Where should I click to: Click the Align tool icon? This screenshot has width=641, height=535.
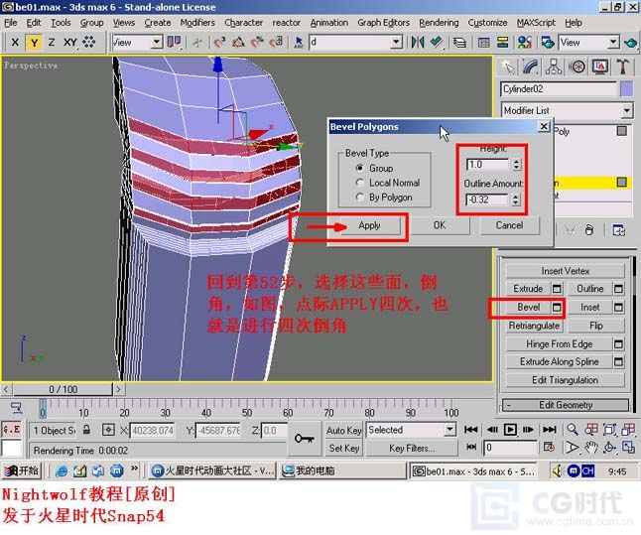point(437,42)
